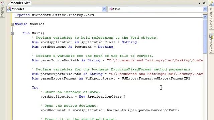214x120 pixels.
Task: Click Documents.Open call
Action: 122,110
